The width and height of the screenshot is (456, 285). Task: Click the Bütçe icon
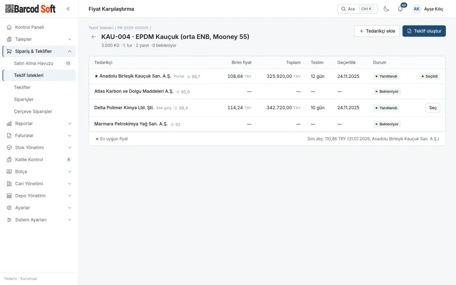click(9, 171)
